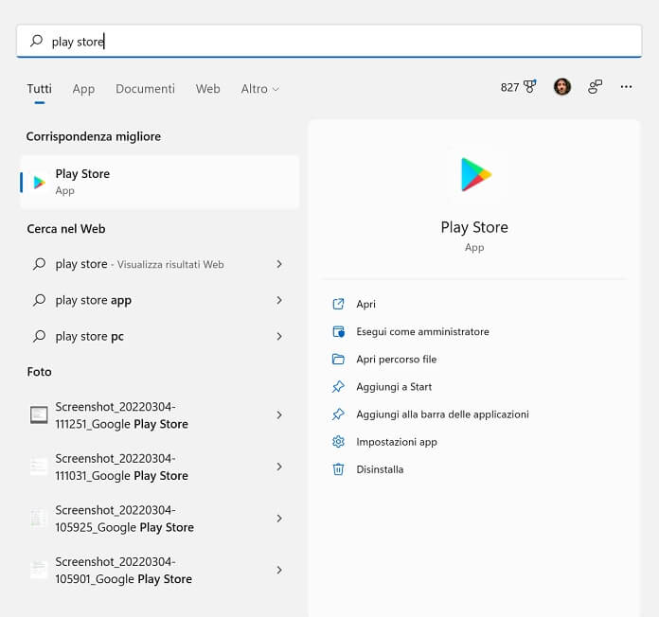Choose Esegui come amministratore
The image size is (659, 617).
(x=422, y=332)
